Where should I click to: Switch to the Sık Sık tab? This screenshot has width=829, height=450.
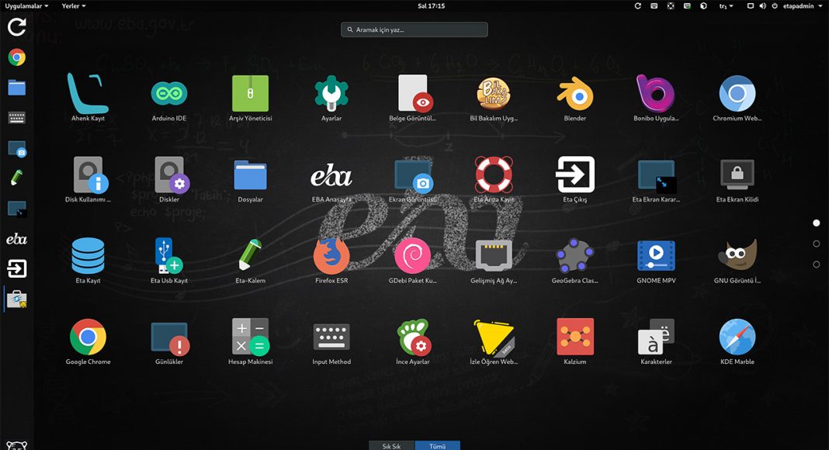392,446
